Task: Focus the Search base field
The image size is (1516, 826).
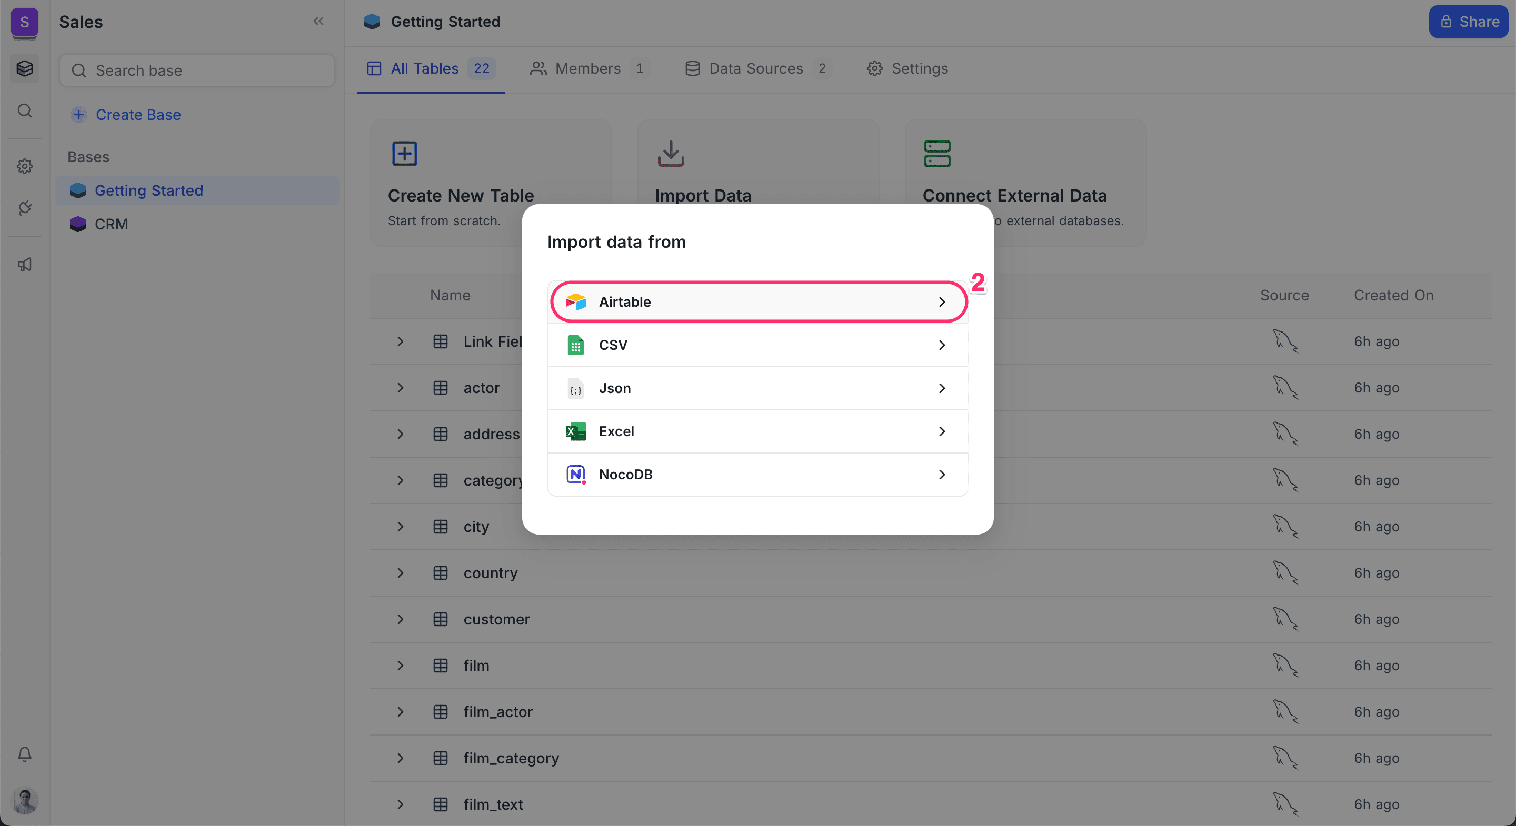Action: (197, 70)
